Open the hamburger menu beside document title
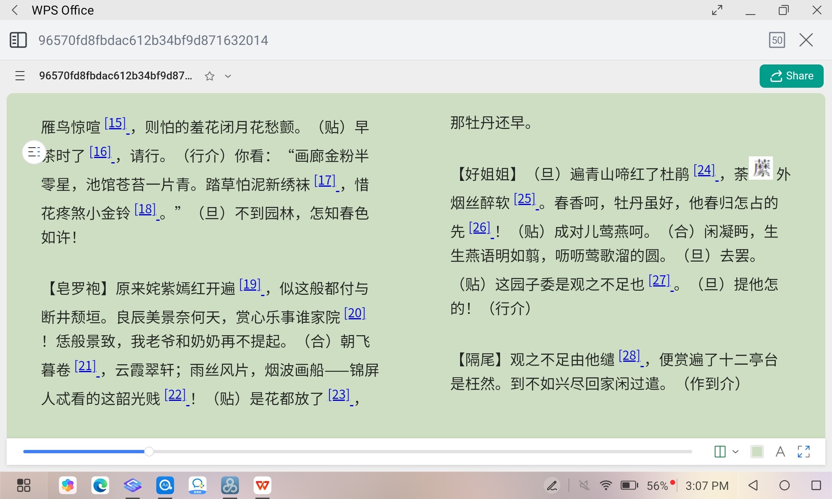This screenshot has height=499, width=832. tap(20, 76)
